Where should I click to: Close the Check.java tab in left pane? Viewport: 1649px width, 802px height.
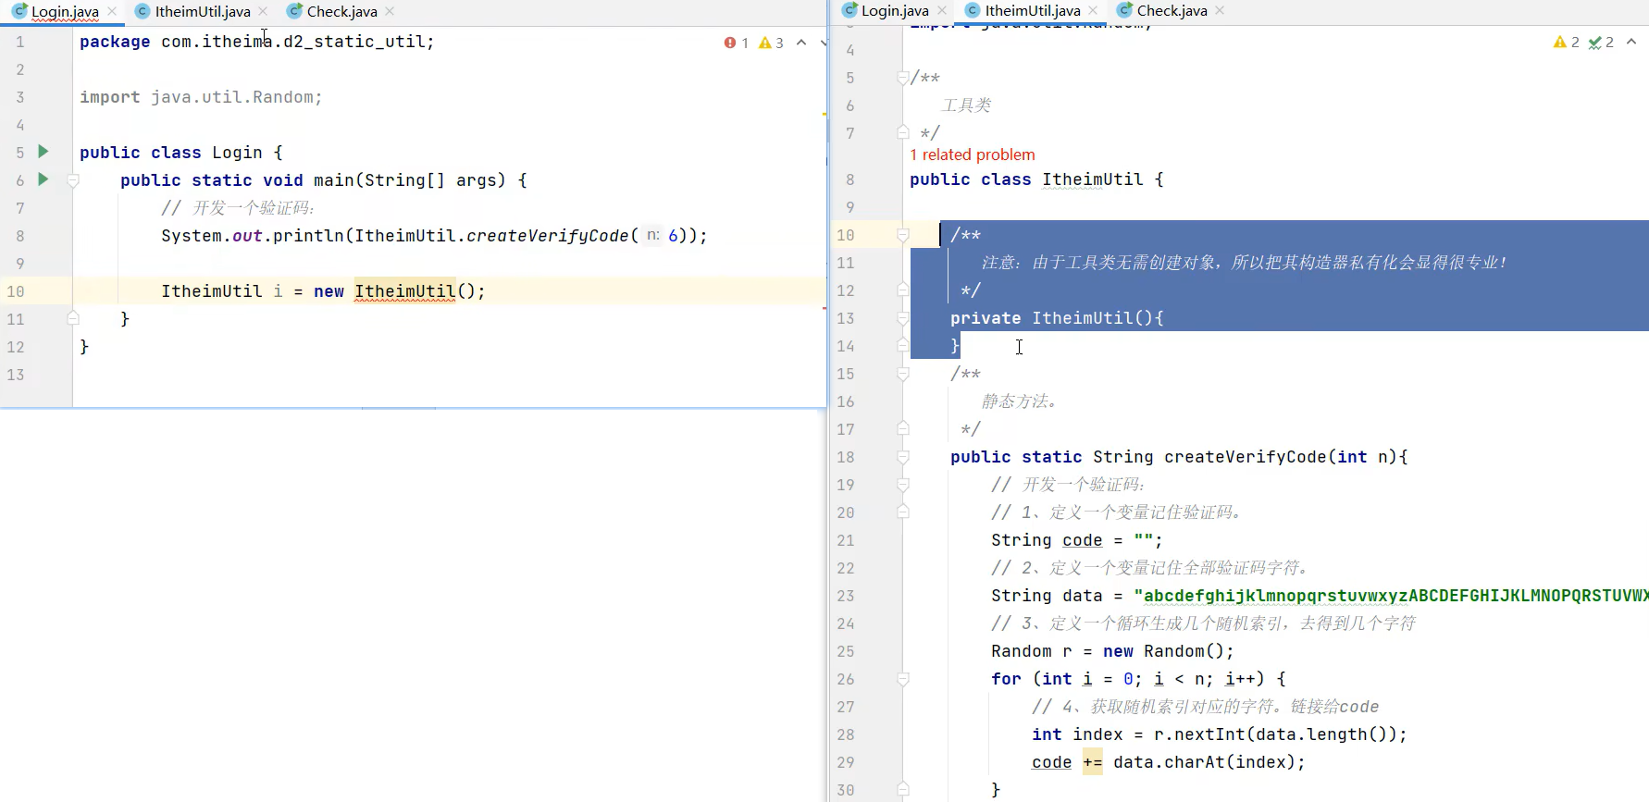(x=390, y=11)
